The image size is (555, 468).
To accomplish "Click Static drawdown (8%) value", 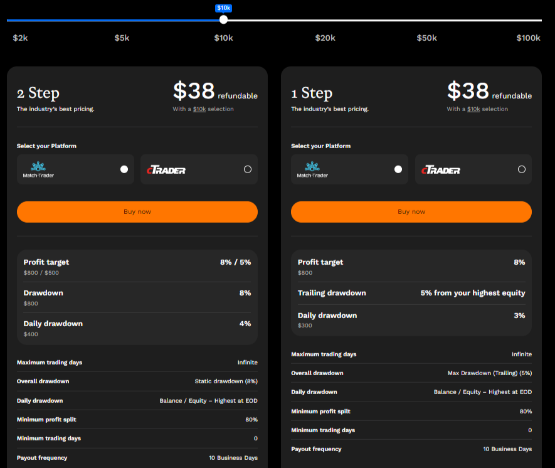I will [x=226, y=381].
